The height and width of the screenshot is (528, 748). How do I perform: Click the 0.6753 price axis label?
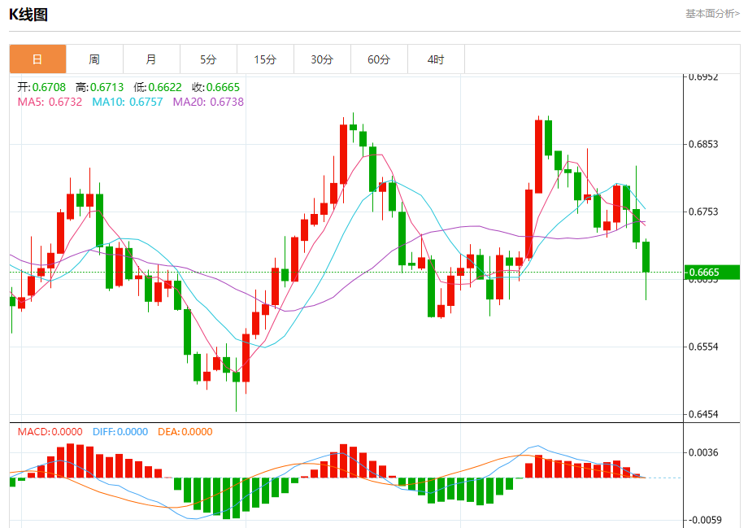point(703,212)
